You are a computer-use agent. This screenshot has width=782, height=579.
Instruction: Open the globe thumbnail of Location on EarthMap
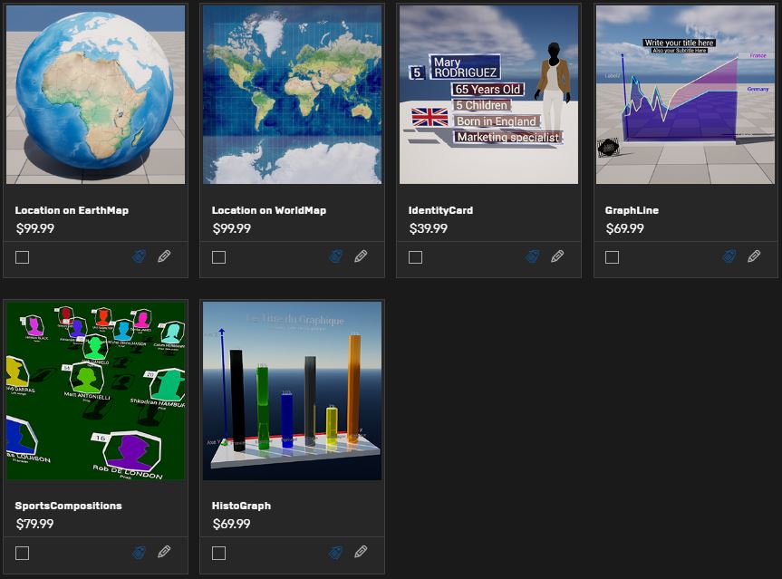point(95,94)
